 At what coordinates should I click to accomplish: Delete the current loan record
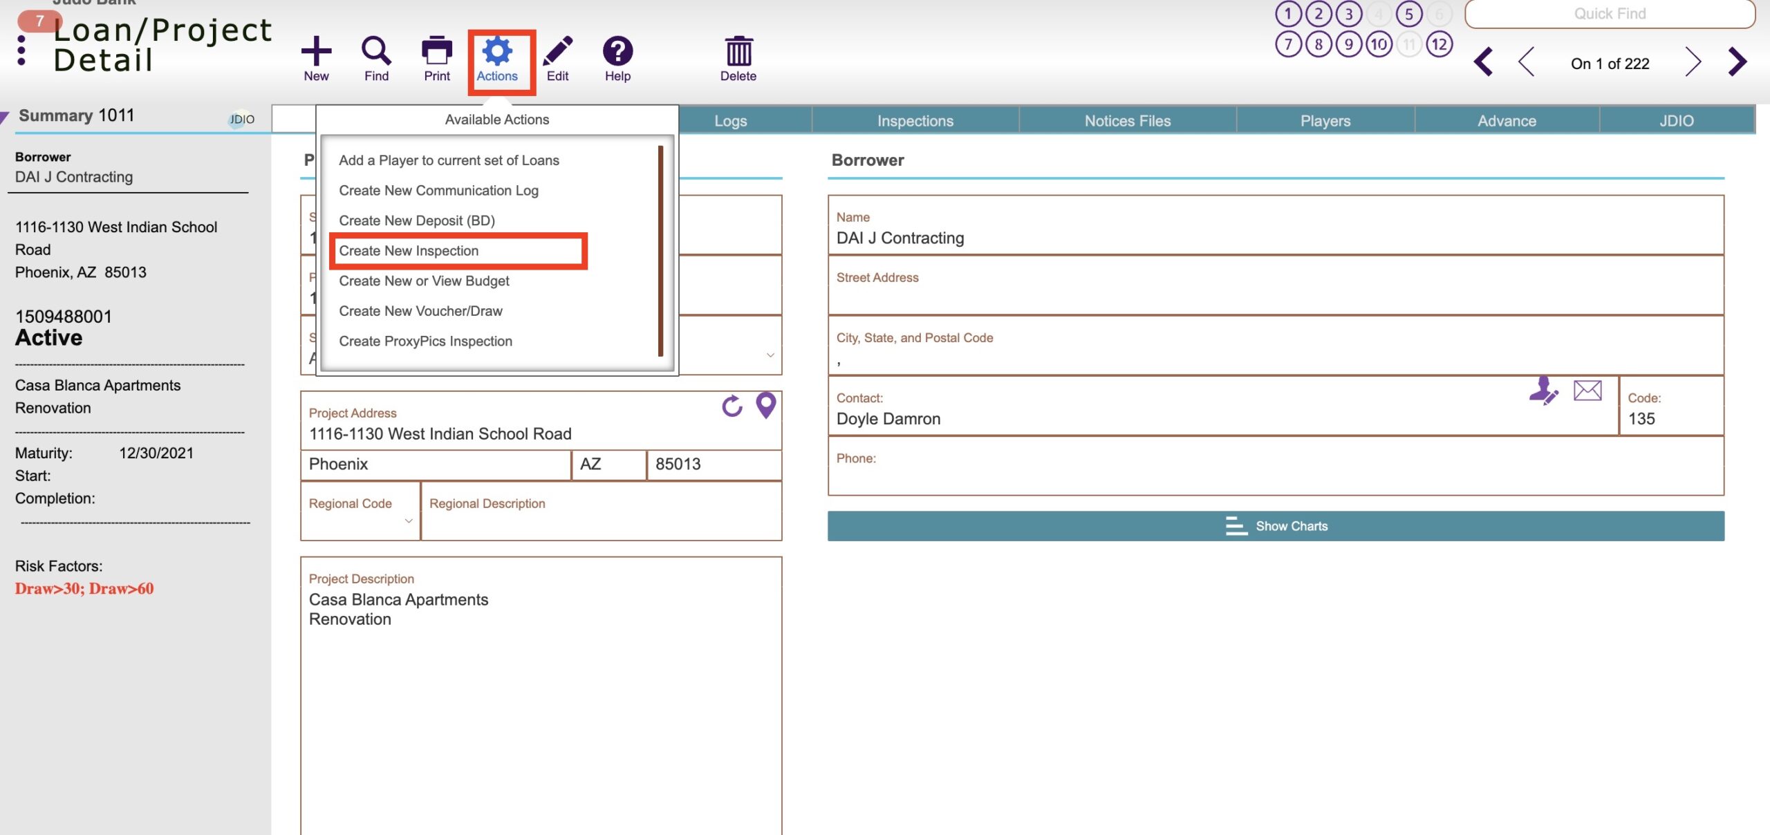(x=738, y=57)
